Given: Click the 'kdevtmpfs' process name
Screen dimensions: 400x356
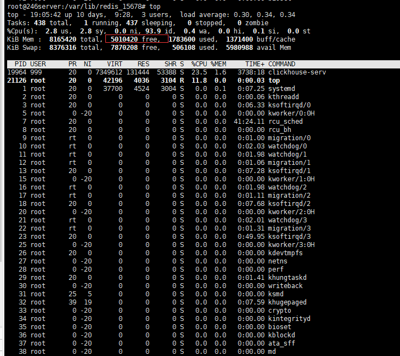Looking at the screenshot, I should [x=285, y=253].
